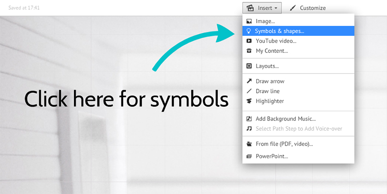387x194 pixels.
Task: Choose Image... from the Insert menu
Action: [298, 21]
